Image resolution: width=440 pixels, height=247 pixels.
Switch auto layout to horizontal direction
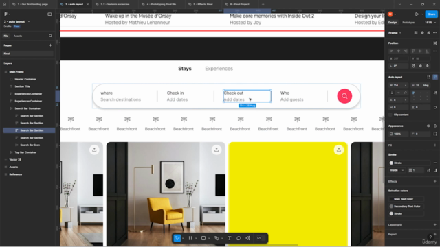point(399,93)
